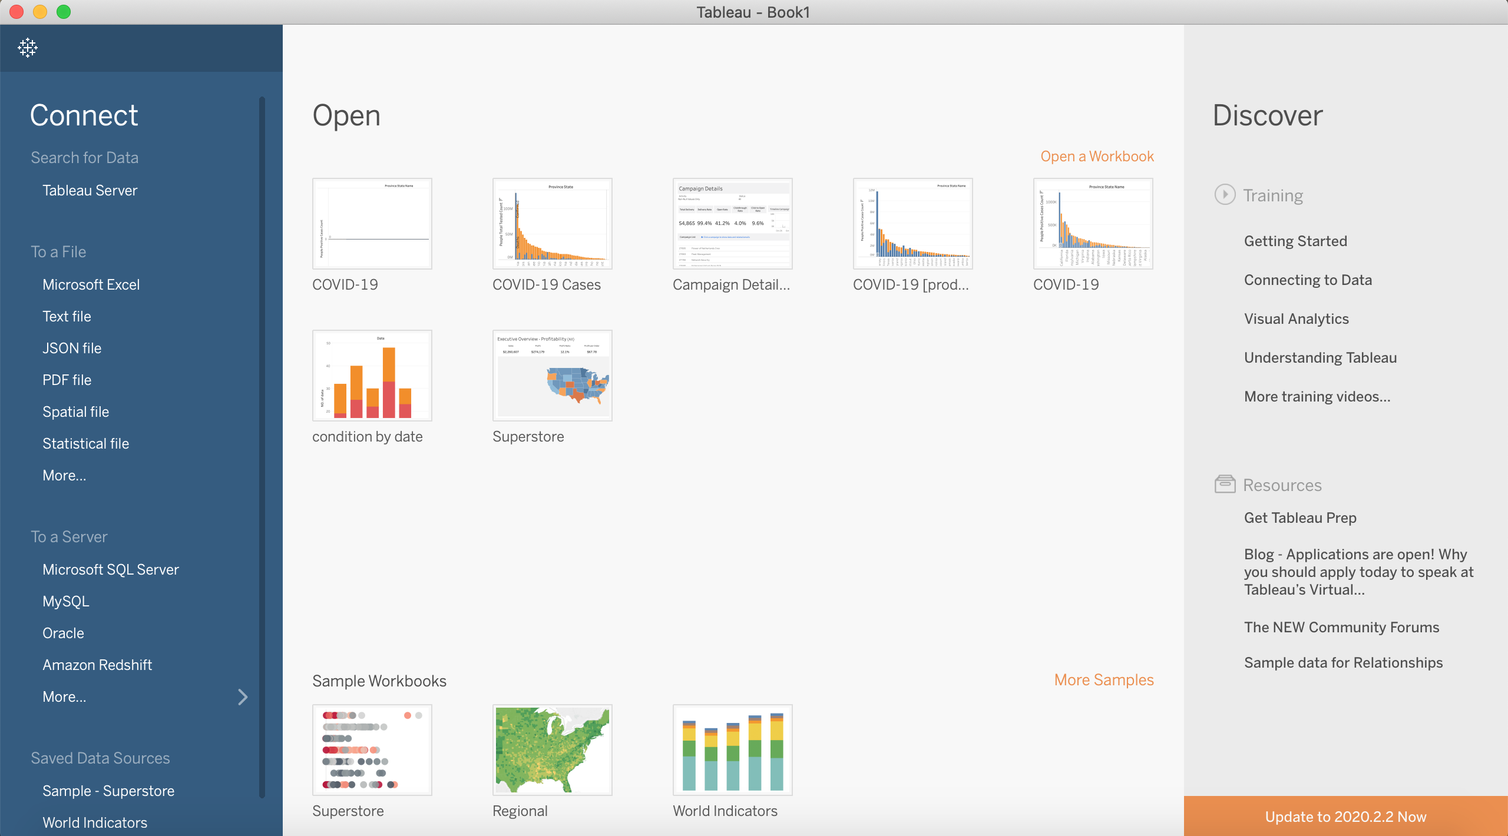Open the condition by date workbook
The image size is (1508, 836).
372,375
